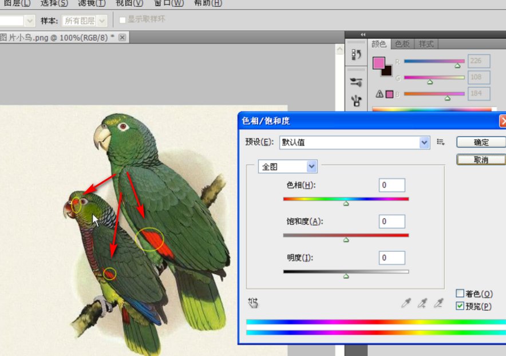This screenshot has width=506, height=356.
Task: Open the Clone Source panel icon
Action: click(x=357, y=101)
